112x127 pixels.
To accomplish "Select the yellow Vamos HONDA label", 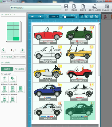I will [79, 54].
